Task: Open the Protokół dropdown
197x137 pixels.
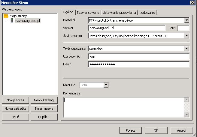Action: (186, 20)
